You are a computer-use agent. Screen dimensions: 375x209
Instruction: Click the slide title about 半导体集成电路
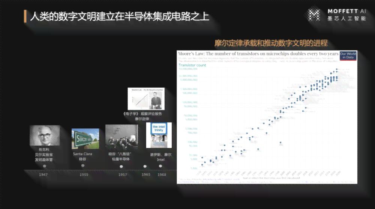[x=120, y=16]
